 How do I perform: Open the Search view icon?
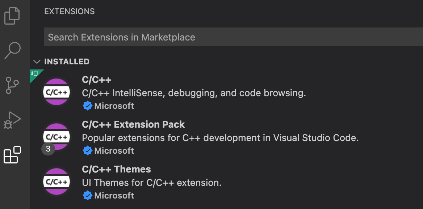point(12,50)
